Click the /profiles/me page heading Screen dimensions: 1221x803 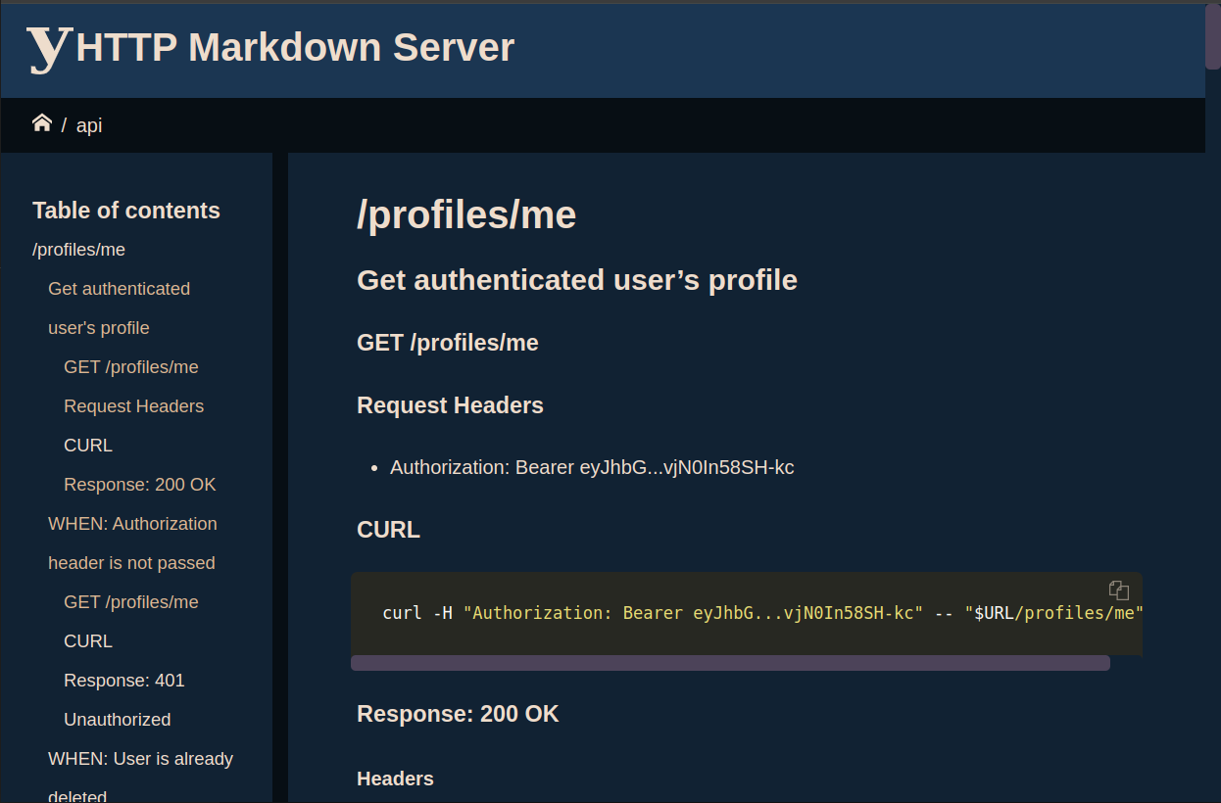point(466,214)
